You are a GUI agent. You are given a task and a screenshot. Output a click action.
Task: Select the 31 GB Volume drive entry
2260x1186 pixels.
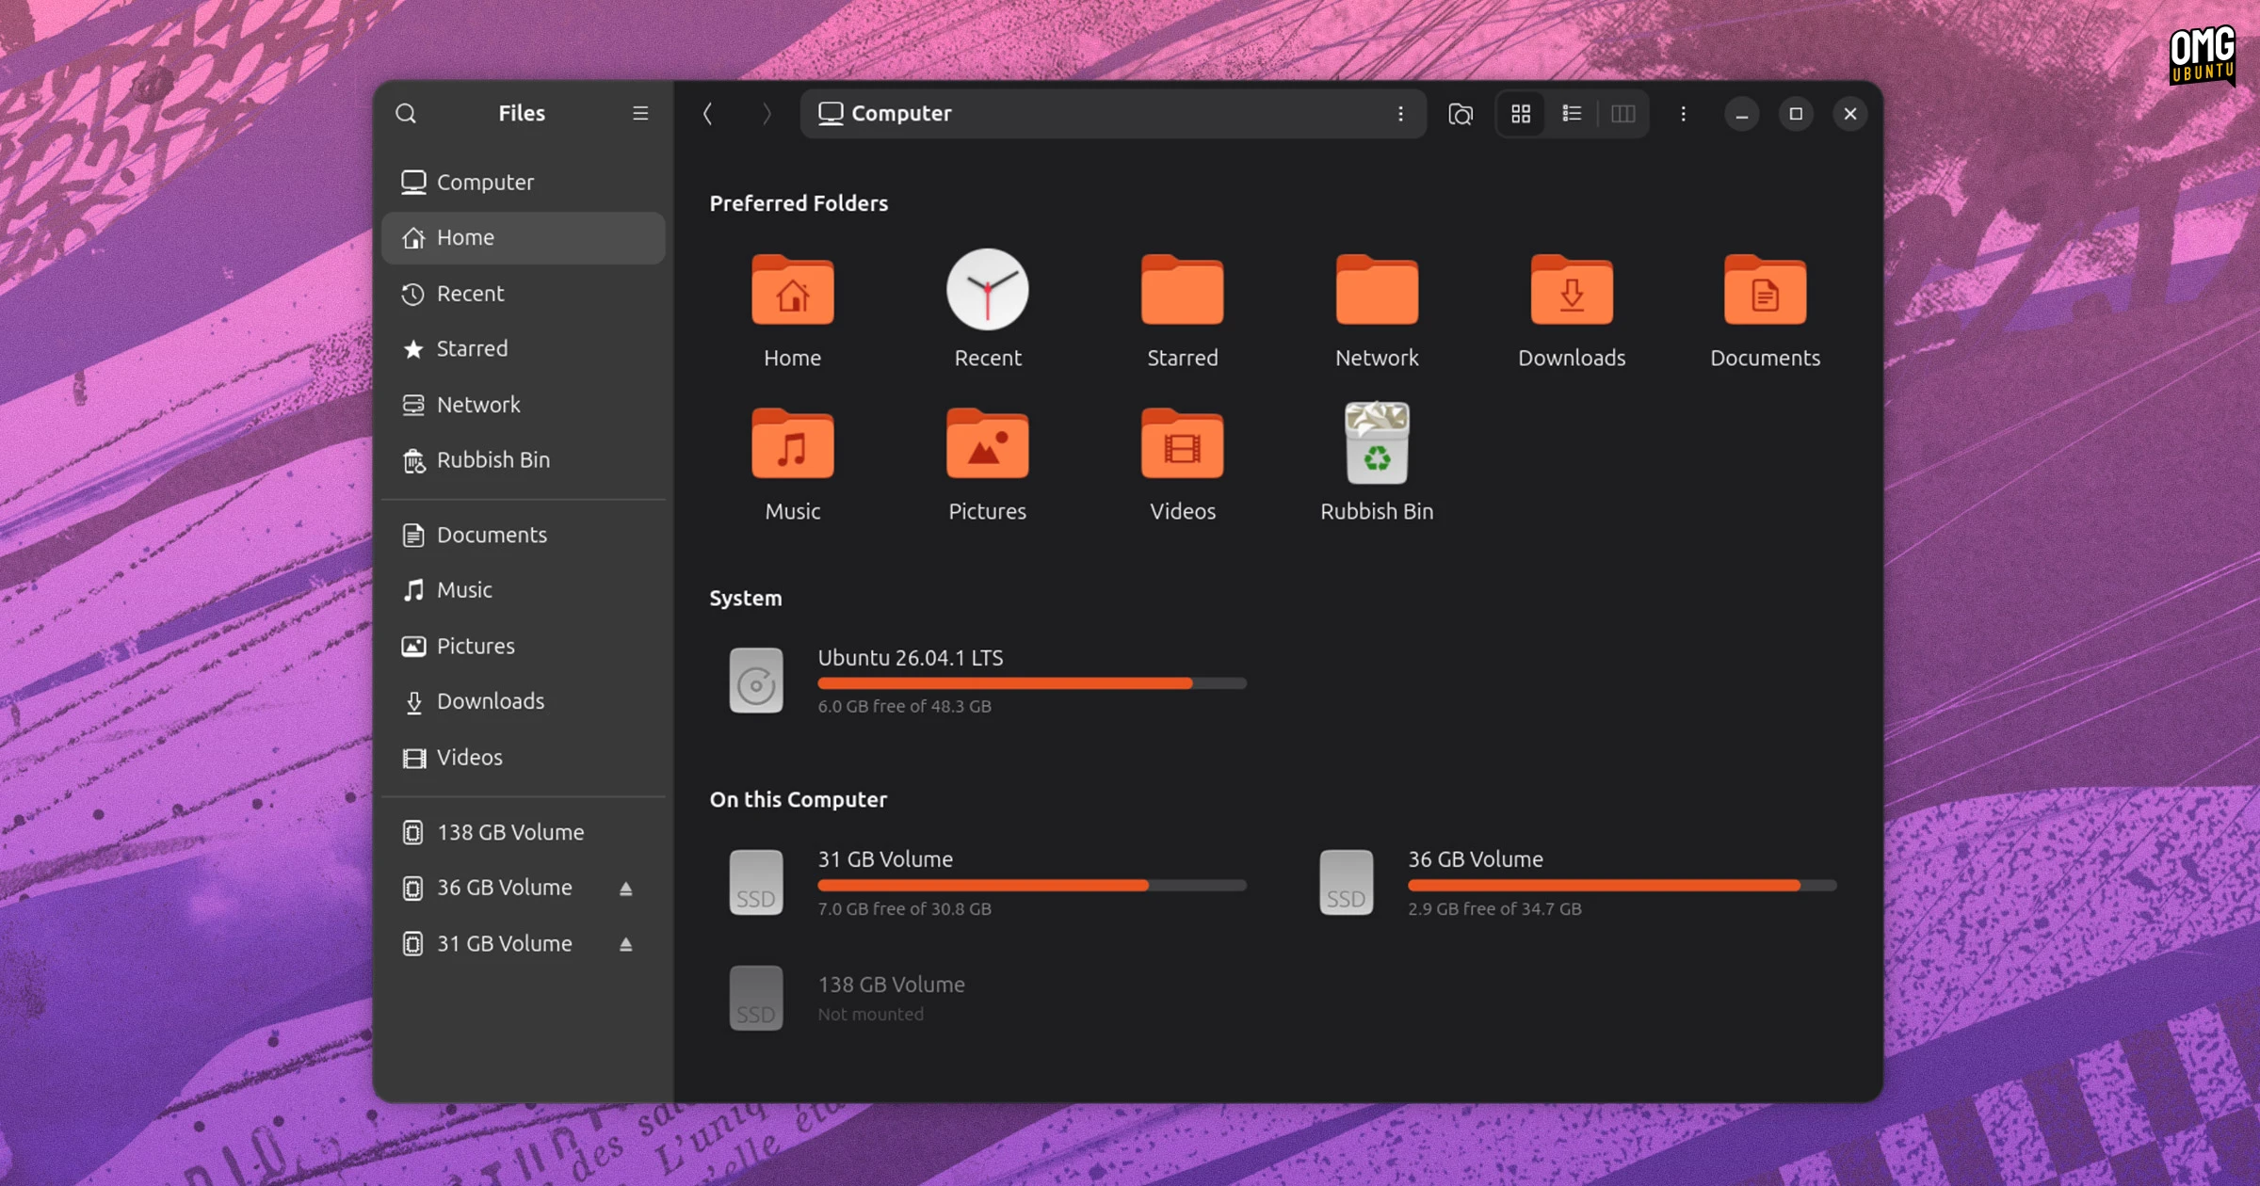click(x=988, y=883)
